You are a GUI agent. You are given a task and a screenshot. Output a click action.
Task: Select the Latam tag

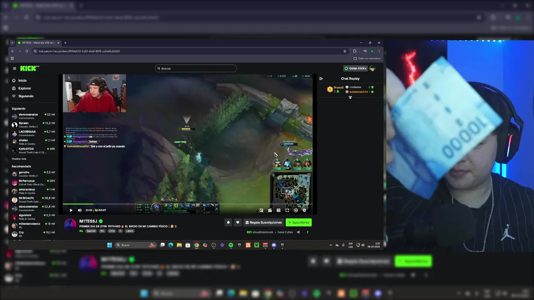tap(130, 231)
